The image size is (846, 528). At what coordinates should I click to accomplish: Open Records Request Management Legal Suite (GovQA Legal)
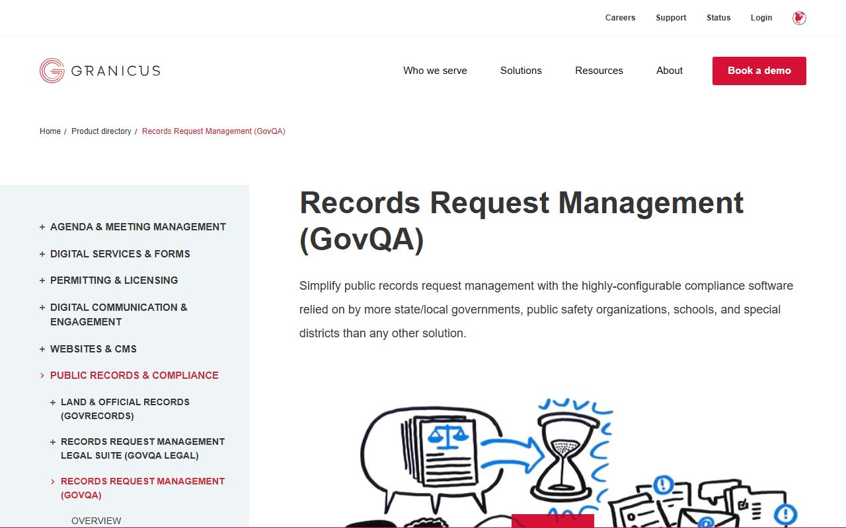coord(143,449)
